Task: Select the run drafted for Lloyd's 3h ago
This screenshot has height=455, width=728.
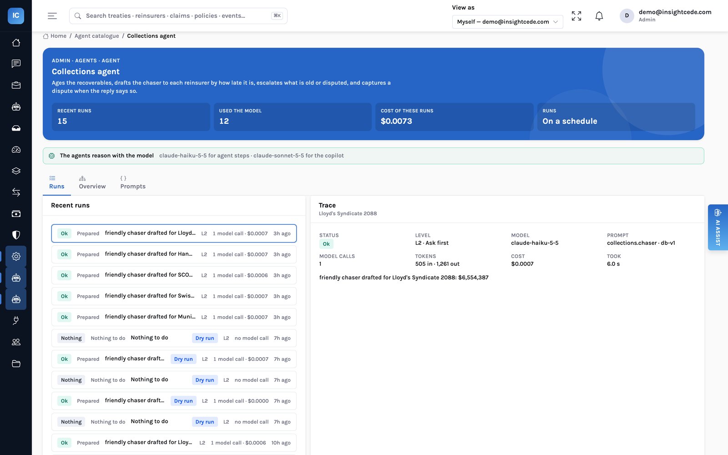Action: pyautogui.click(x=174, y=233)
